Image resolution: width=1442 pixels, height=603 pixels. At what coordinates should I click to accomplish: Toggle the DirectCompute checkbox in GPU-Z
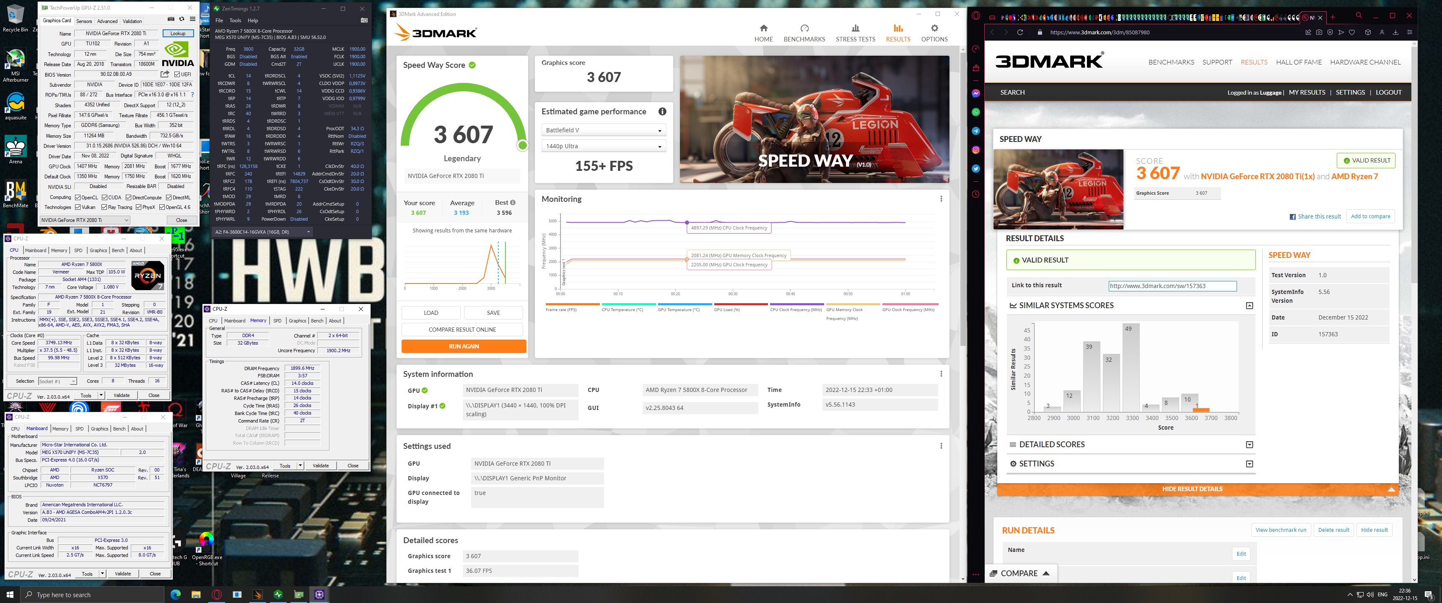[x=128, y=198]
